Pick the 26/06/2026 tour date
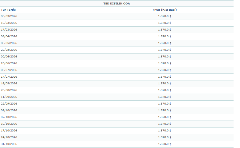240x148 pixels. click(9, 63)
